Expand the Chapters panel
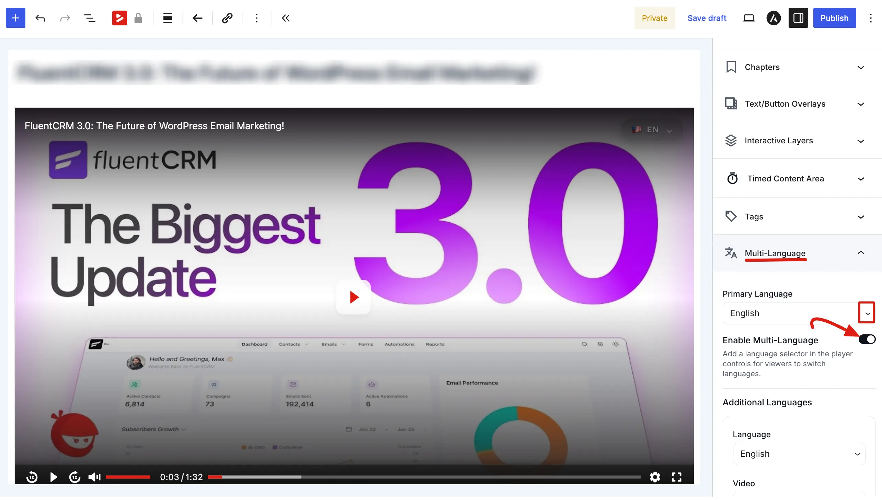 point(798,67)
